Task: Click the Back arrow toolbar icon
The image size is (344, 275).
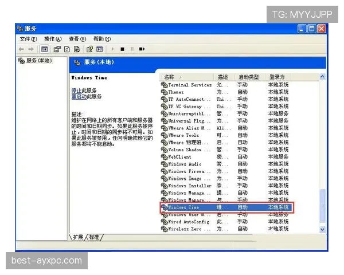Action: tap(21, 49)
